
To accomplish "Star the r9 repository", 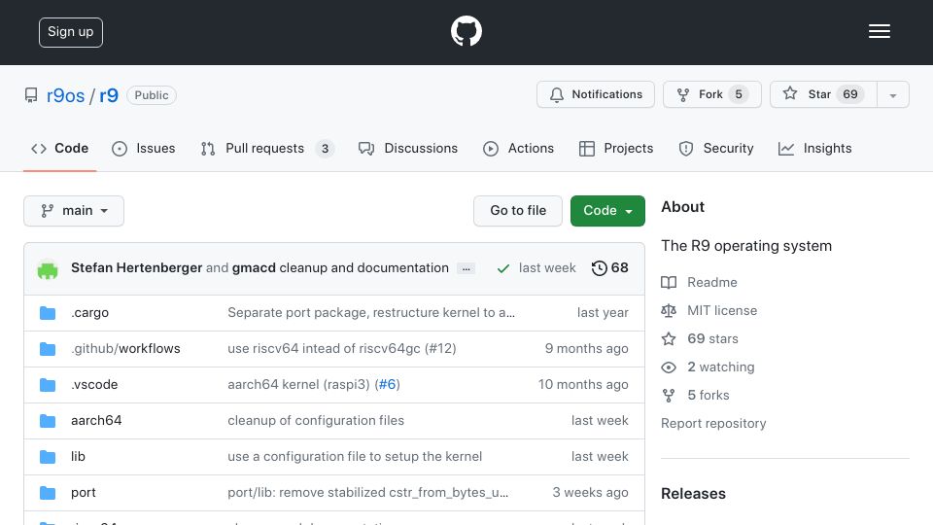I will [823, 94].
